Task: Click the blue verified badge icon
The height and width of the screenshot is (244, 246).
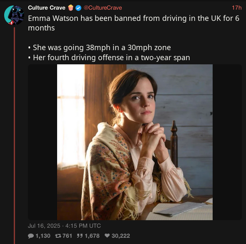Action: click(78, 8)
